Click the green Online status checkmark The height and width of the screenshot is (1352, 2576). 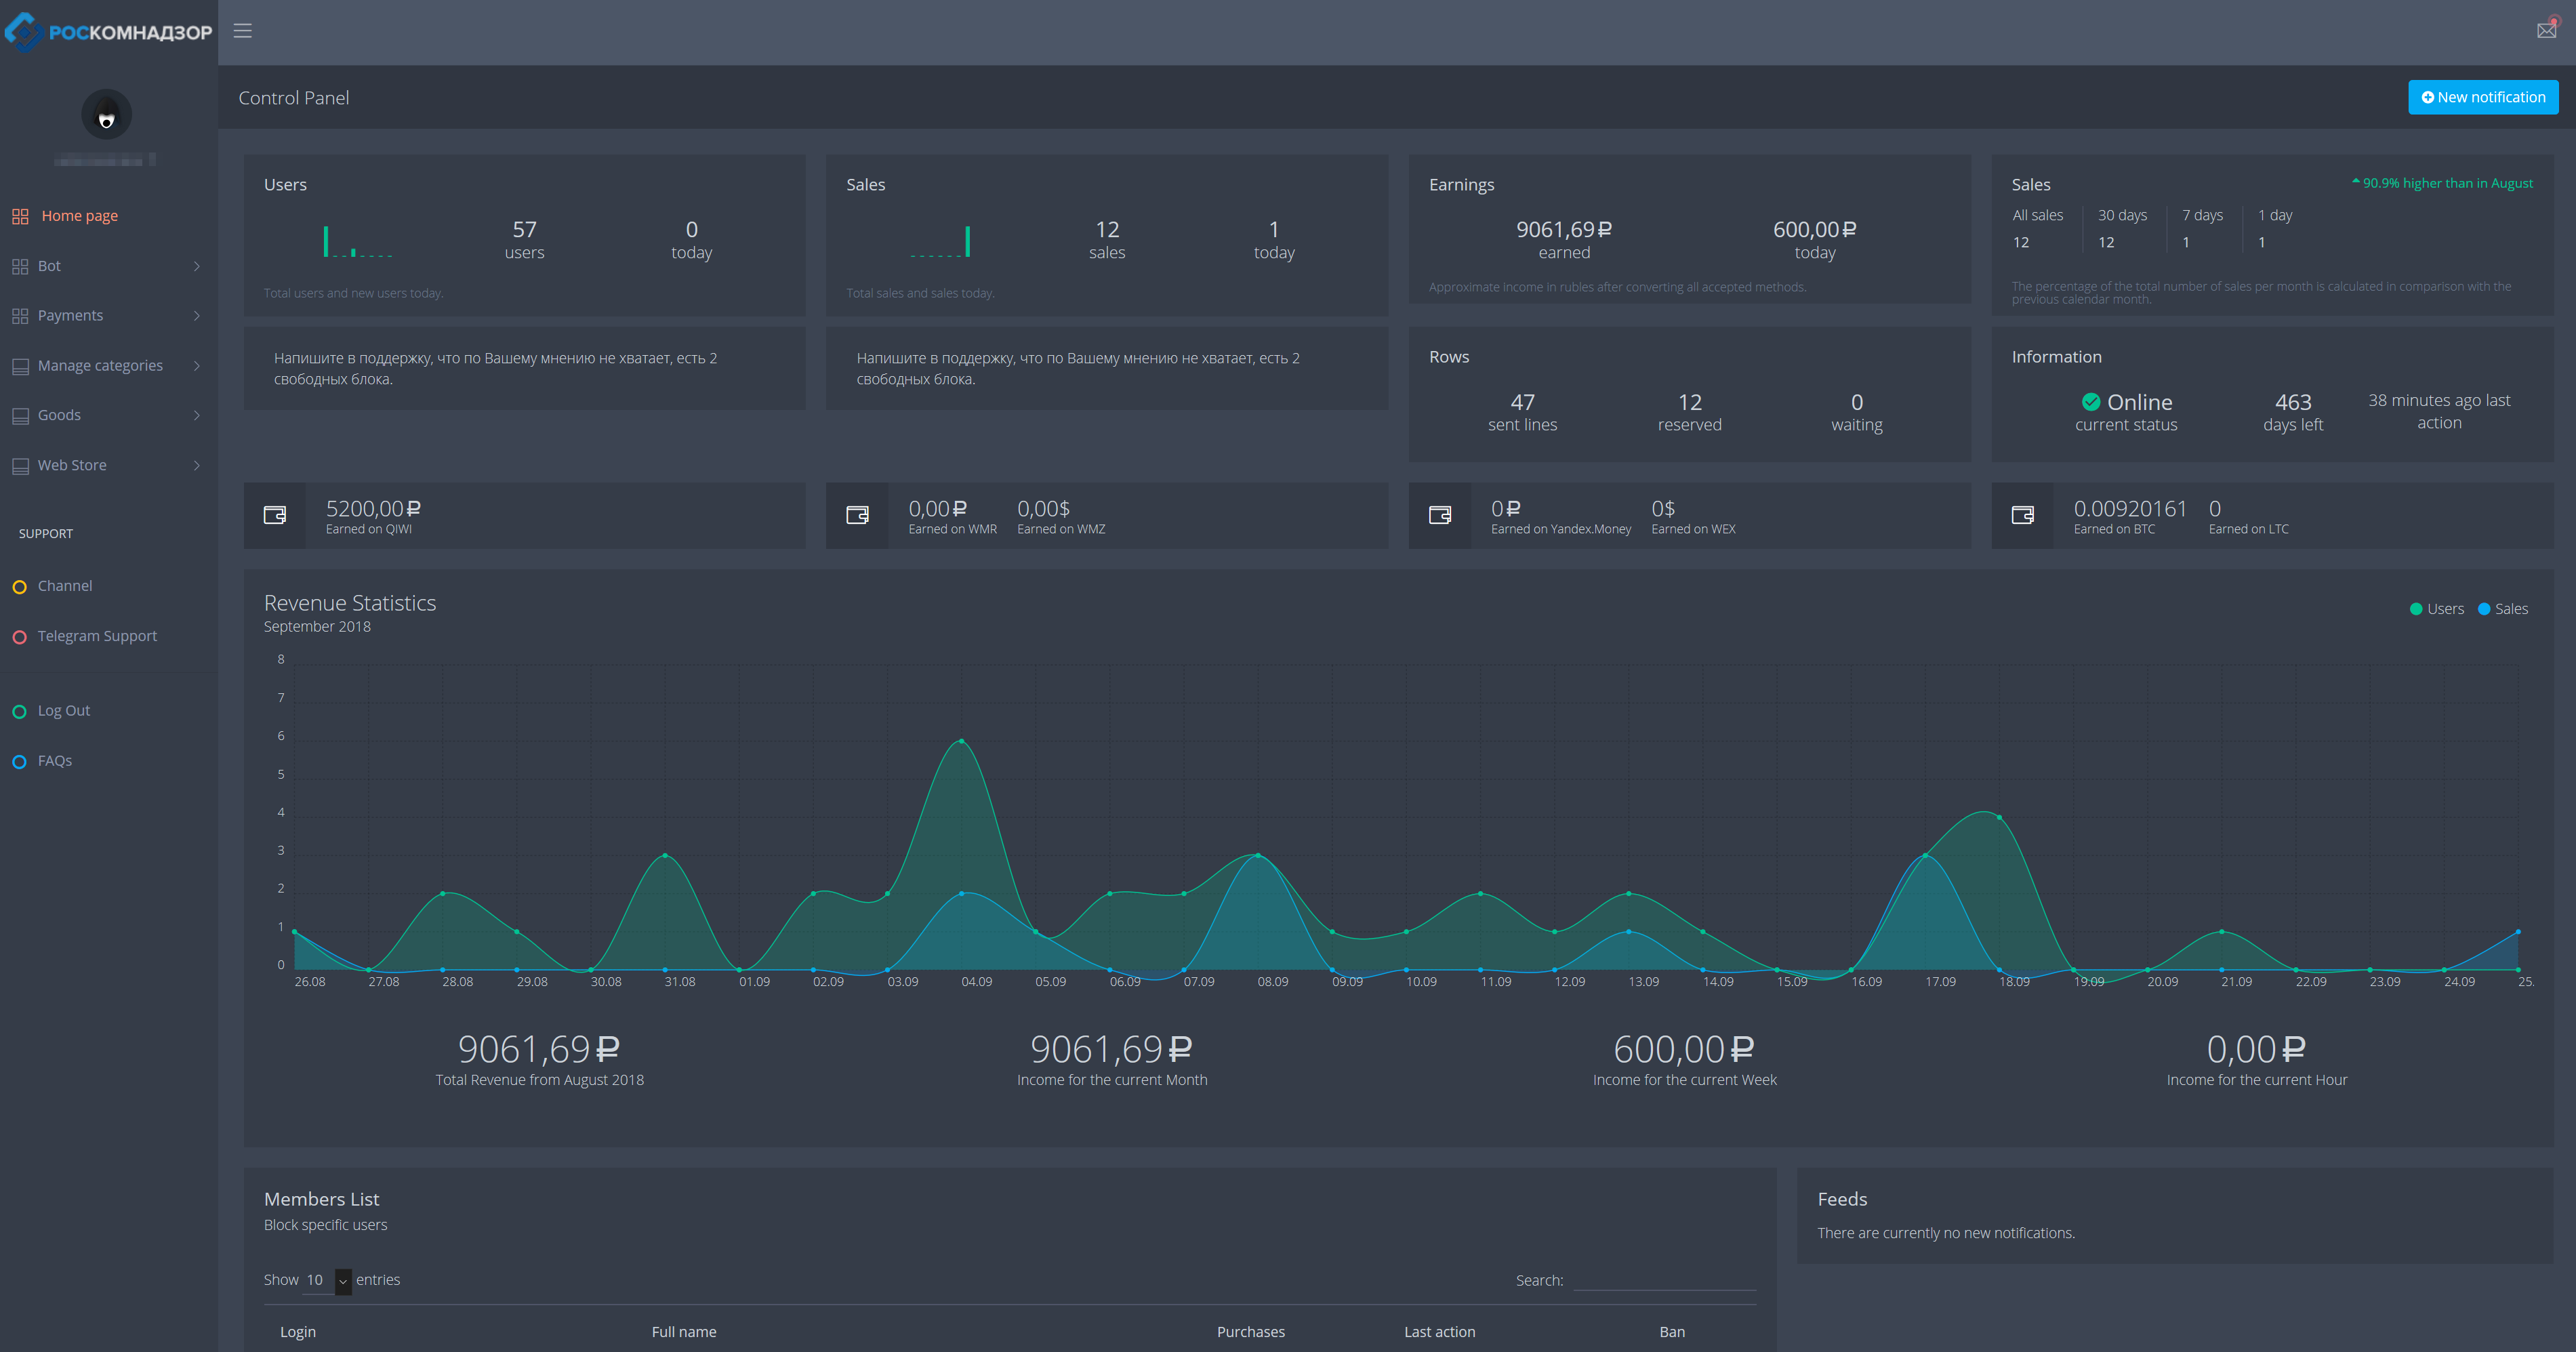pyautogui.click(x=2091, y=402)
